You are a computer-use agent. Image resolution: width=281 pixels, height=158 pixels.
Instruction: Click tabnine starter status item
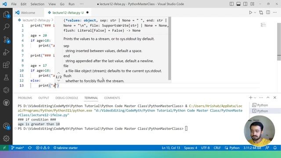coord(65,148)
